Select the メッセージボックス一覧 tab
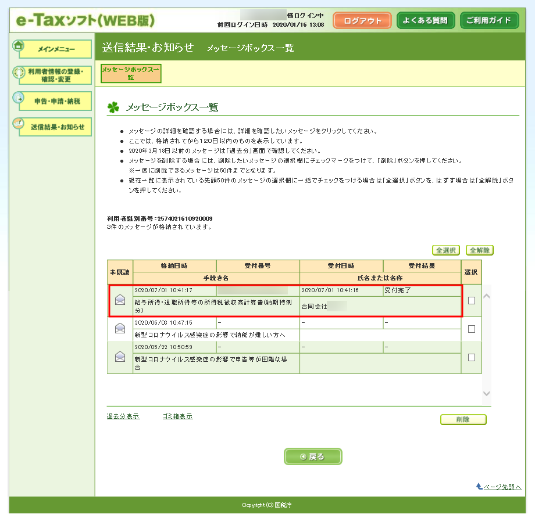This screenshot has width=535, height=525. point(131,73)
